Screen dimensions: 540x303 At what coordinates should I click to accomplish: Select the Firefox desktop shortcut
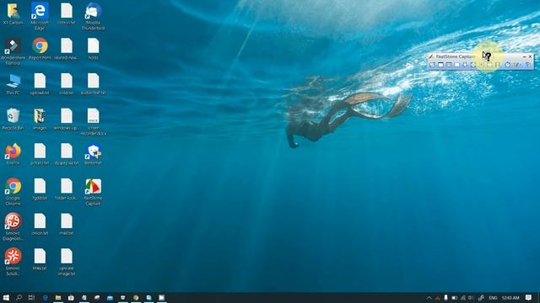point(13,154)
